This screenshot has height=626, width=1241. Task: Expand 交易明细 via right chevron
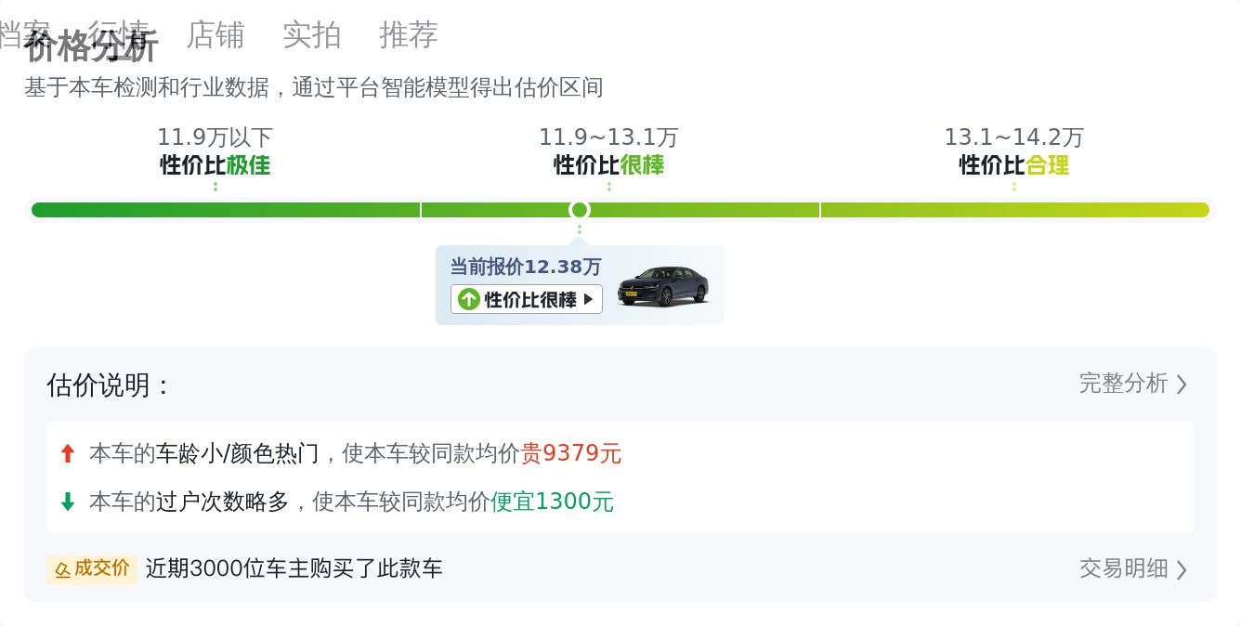pyautogui.click(x=1182, y=569)
